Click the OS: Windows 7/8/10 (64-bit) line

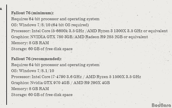[50, 25]
